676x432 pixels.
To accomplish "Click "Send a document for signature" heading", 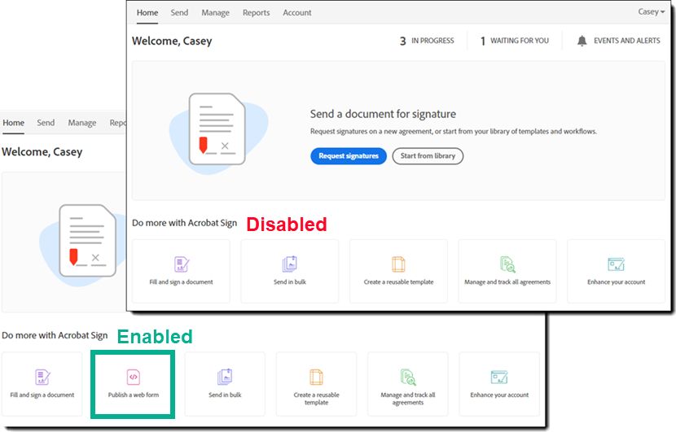I will coord(383,114).
